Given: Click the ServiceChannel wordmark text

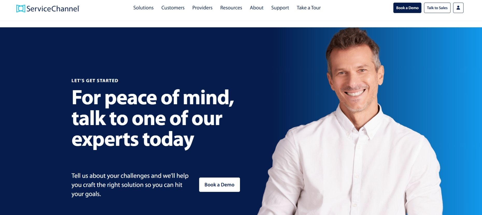Looking at the screenshot, I should click(x=53, y=9).
